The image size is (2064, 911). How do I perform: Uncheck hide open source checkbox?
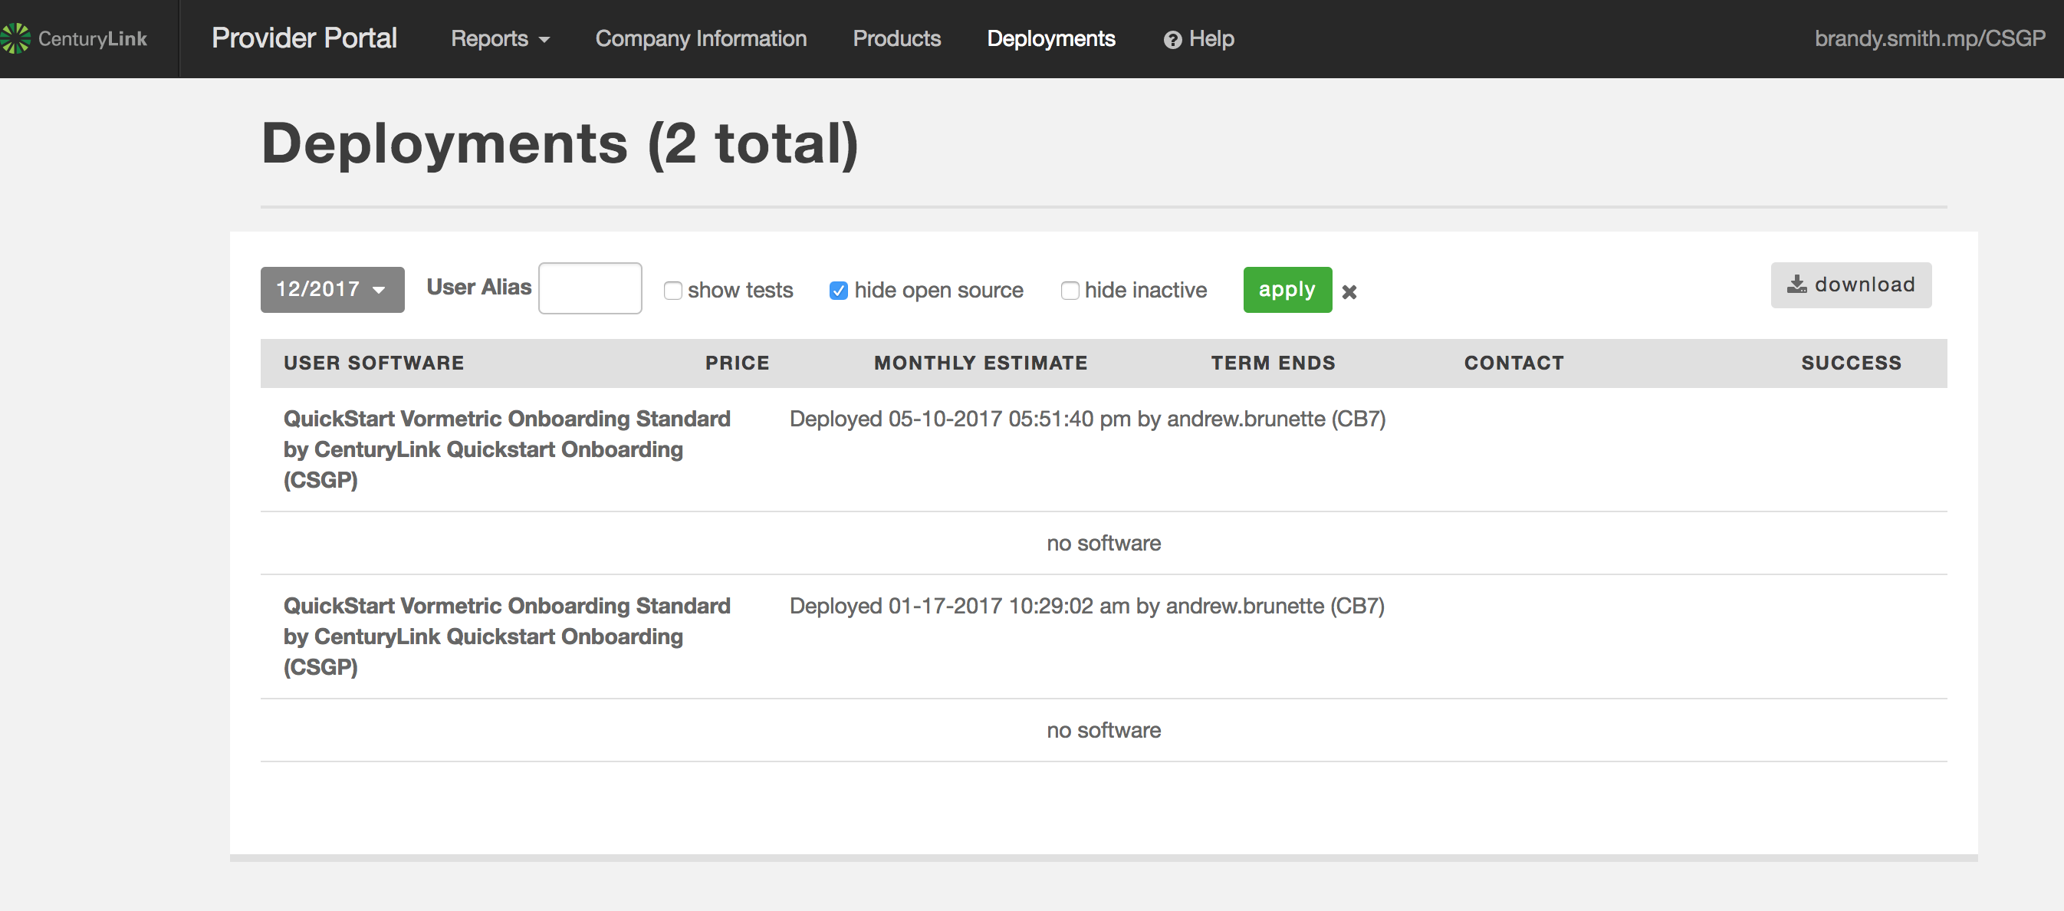point(838,290)
